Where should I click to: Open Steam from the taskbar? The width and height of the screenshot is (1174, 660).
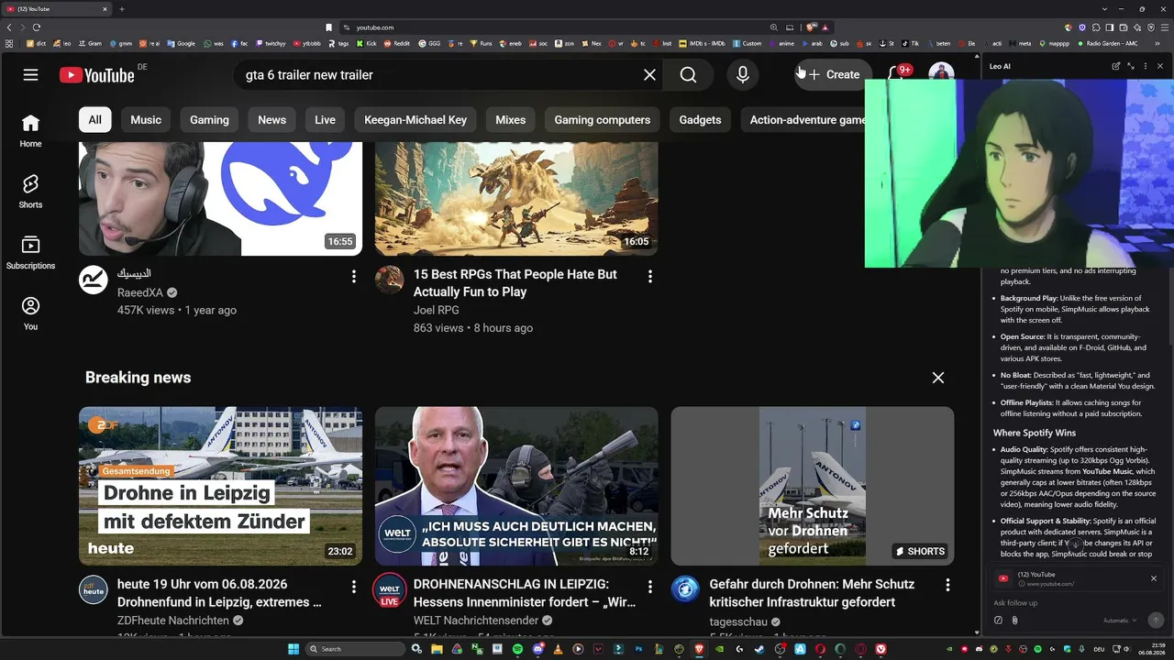click(759, 649)
